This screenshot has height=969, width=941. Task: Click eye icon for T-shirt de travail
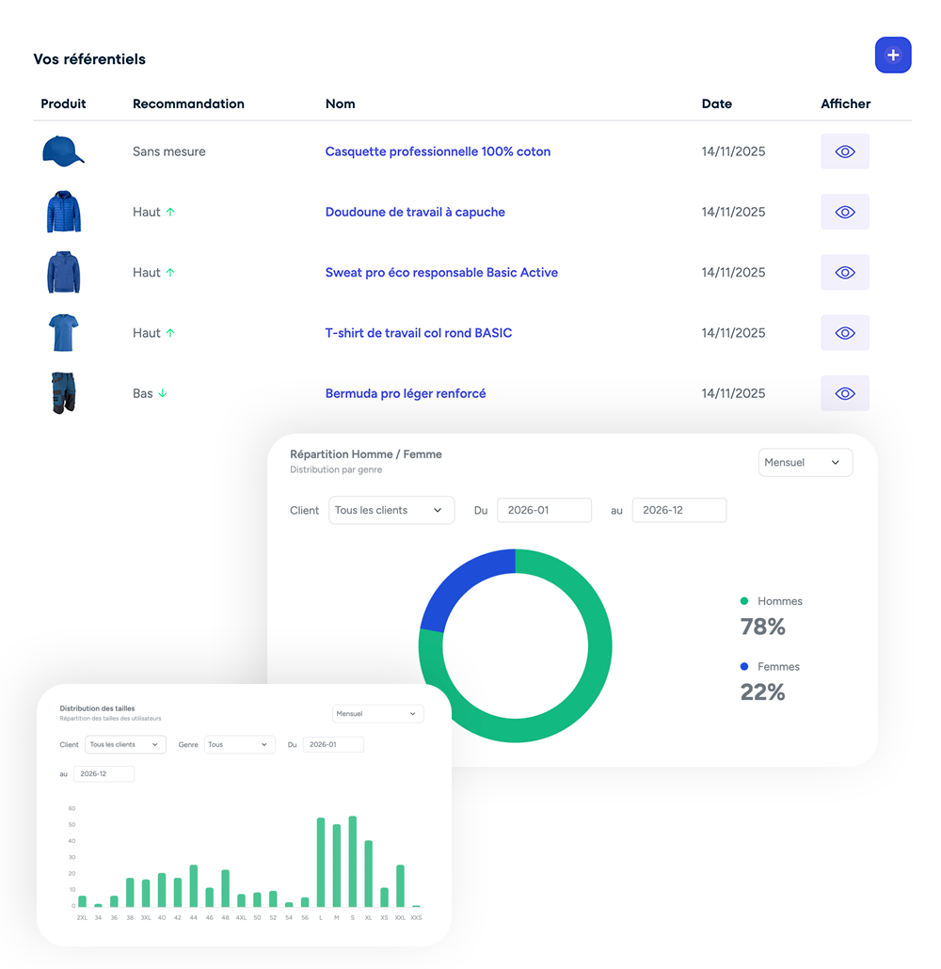coord(844,333)
